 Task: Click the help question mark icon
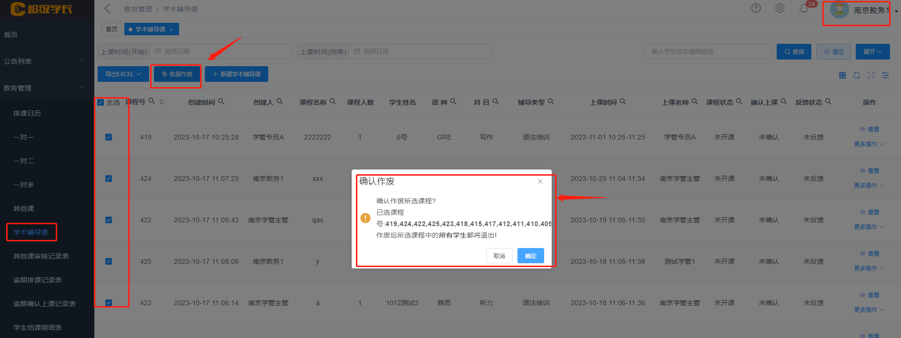click(x=756, y=9)
